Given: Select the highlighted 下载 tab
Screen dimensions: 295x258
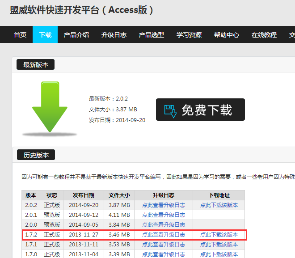Looking at the screenshot, I should [x=45, y=35].
